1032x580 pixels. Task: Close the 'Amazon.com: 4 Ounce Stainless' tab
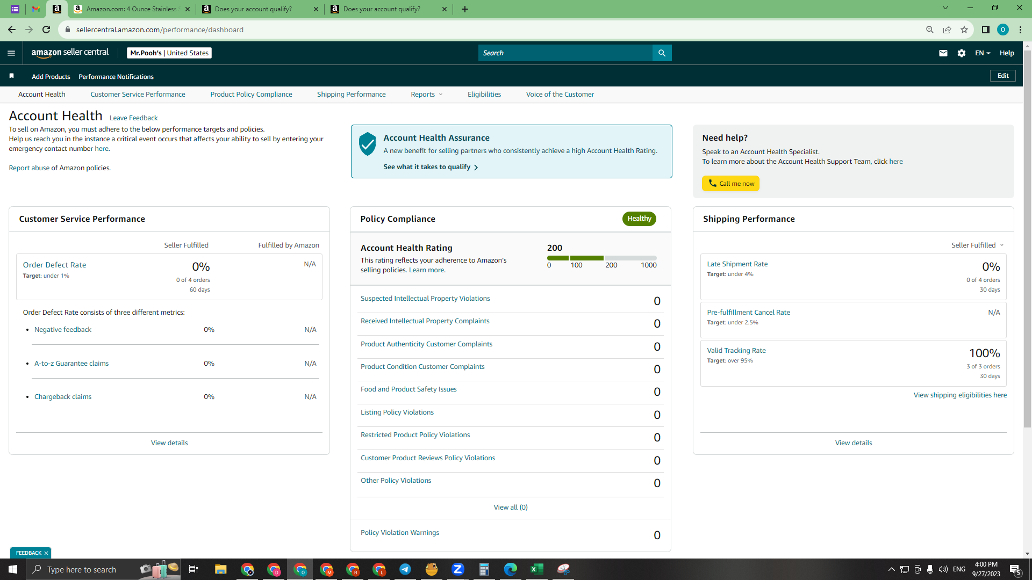(x=188, y=9)
